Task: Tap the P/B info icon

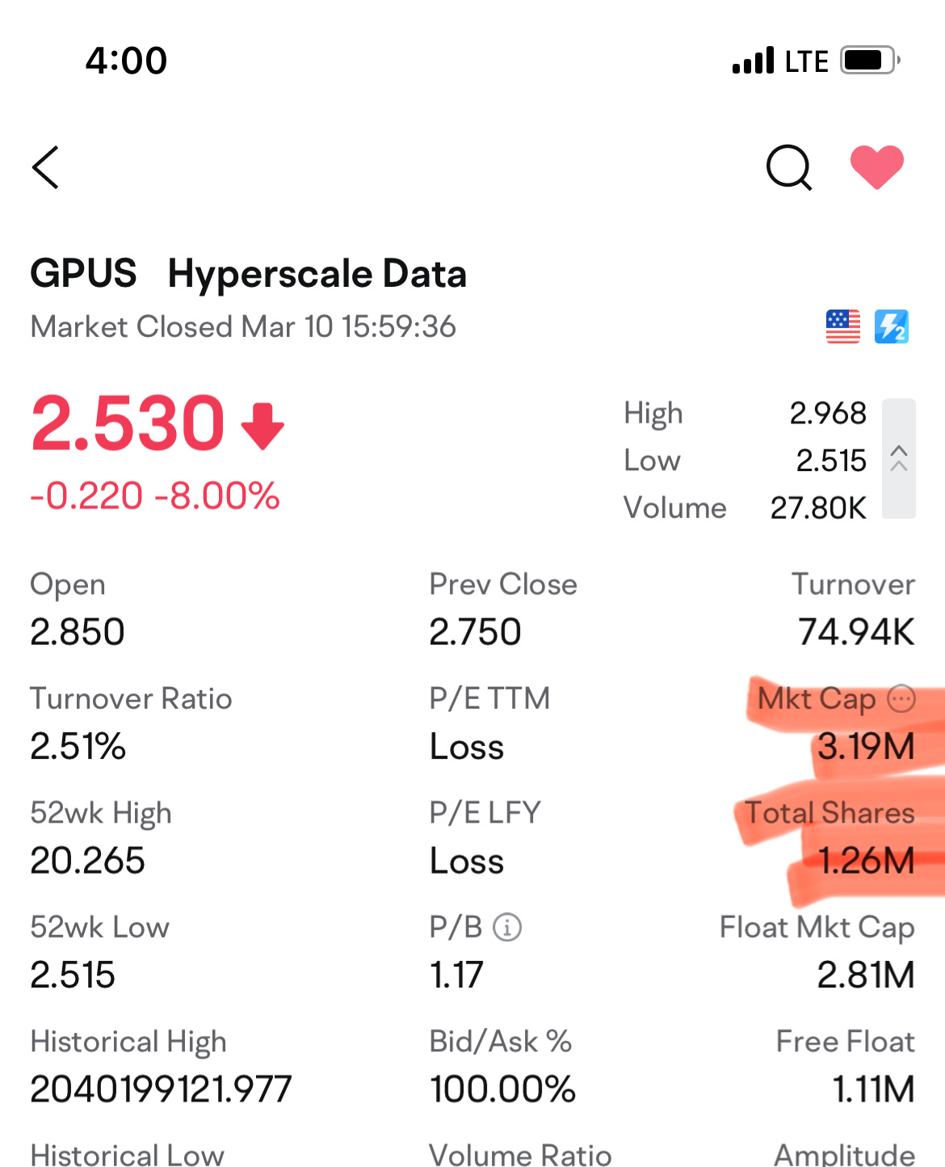Action: pyautogui.click(x=507, y=927)
